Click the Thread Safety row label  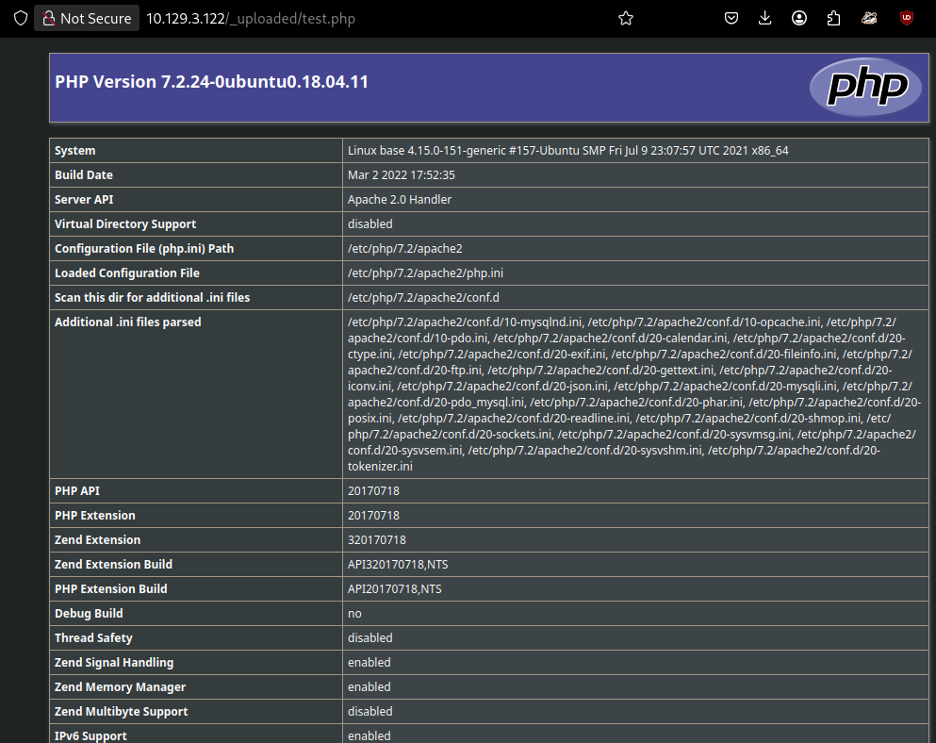pyautogui.click(x=93, y=638)
